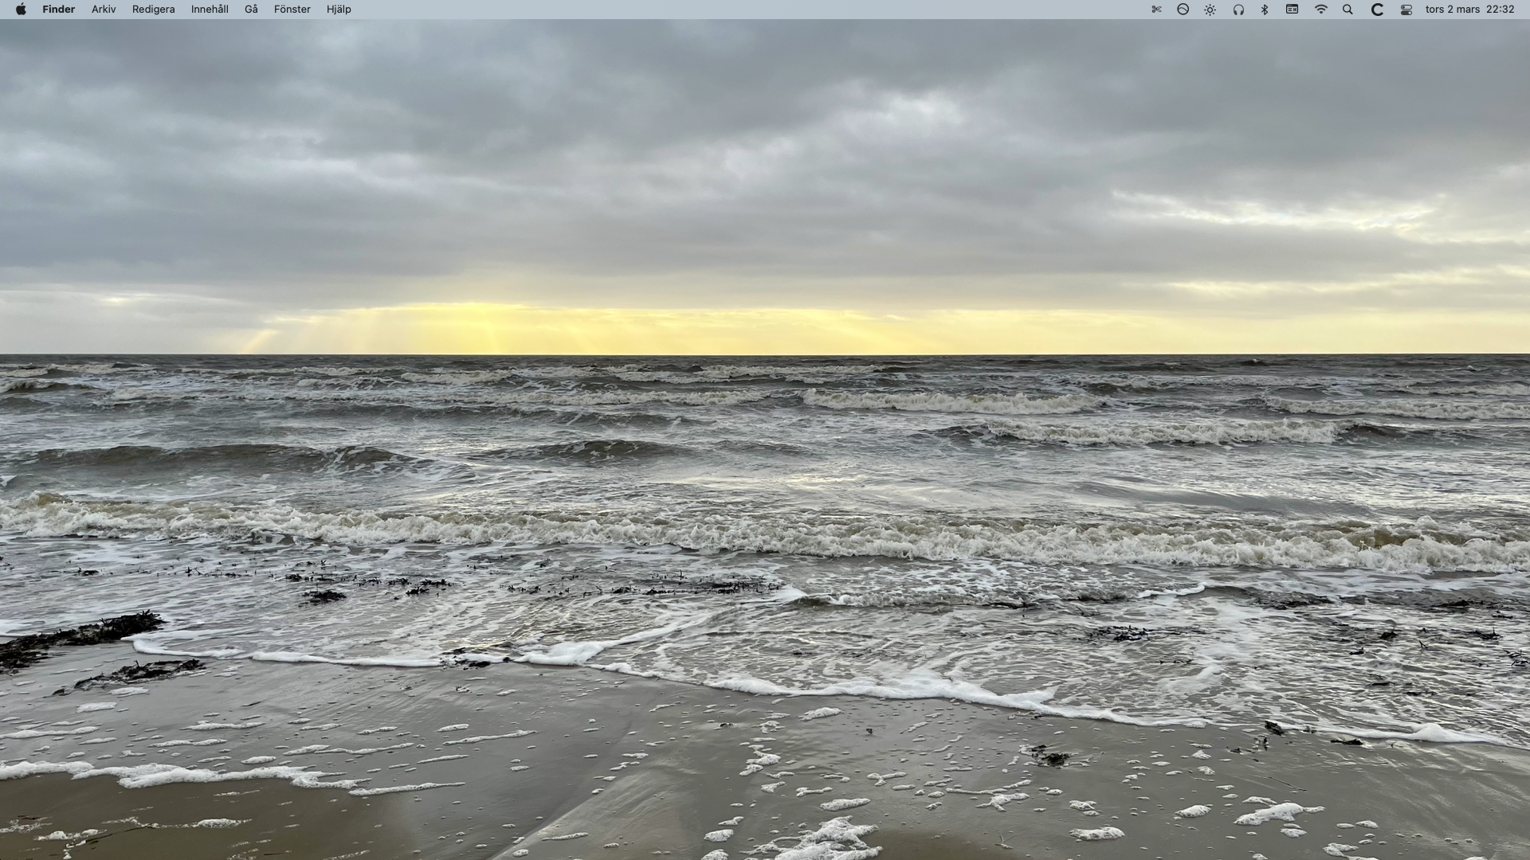Open the Finder application menu
The width and height of the screenshot is (1530, 860).
click(58, 10)
